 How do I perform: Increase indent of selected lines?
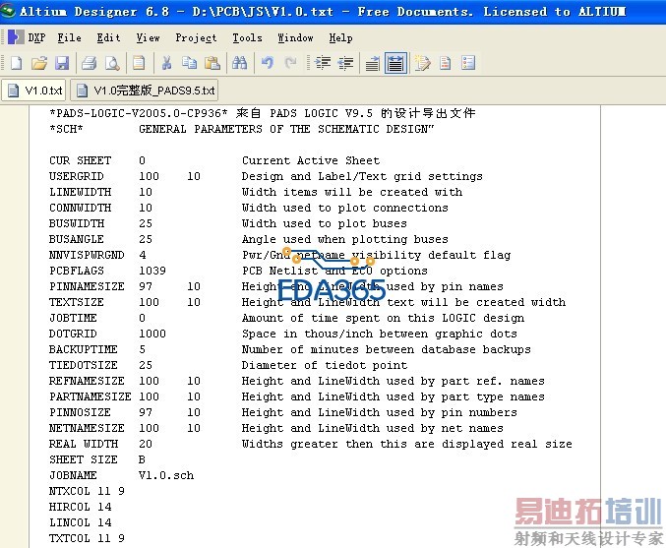coord(323,63)
